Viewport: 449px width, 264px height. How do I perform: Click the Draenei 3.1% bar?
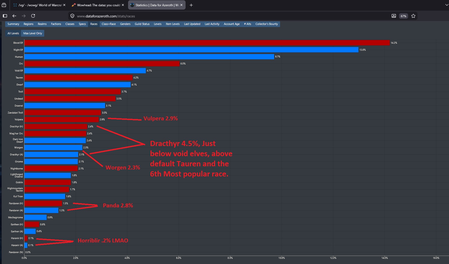click(x=65, y=106)
